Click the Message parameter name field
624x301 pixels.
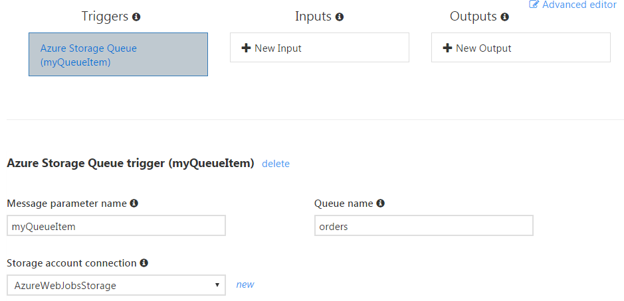coord(116,226)
